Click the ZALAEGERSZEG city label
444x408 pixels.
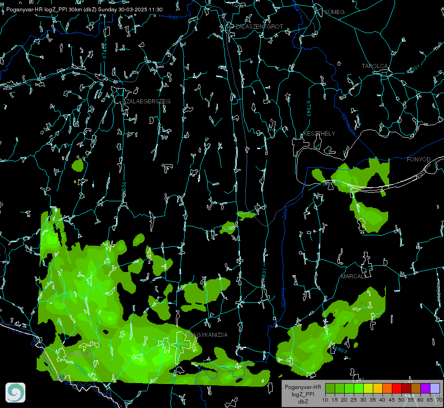148,101
